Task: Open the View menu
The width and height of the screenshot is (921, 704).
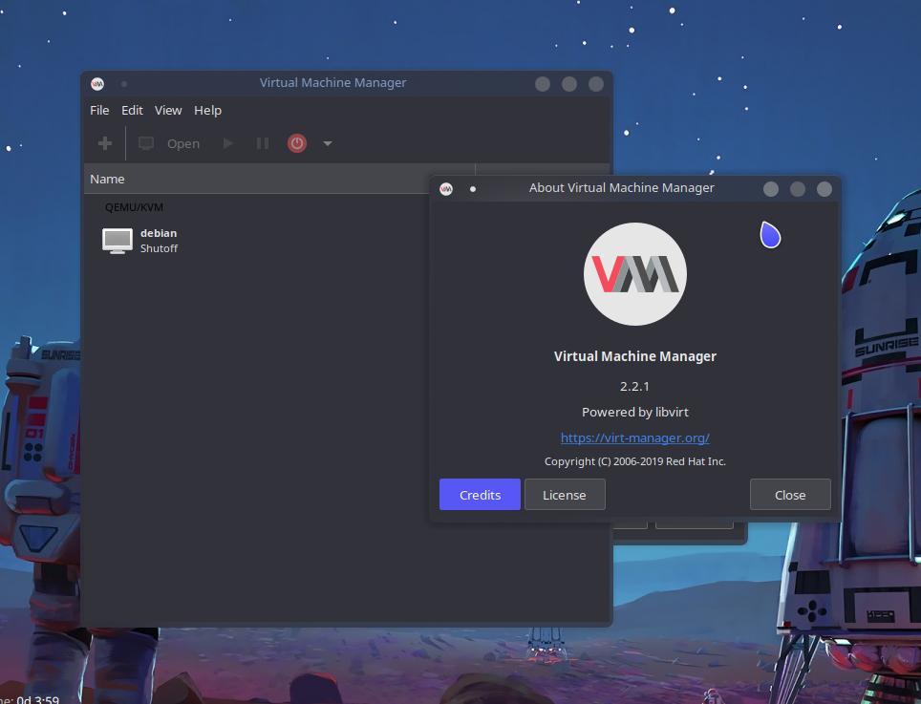Action: coord(167,110)
